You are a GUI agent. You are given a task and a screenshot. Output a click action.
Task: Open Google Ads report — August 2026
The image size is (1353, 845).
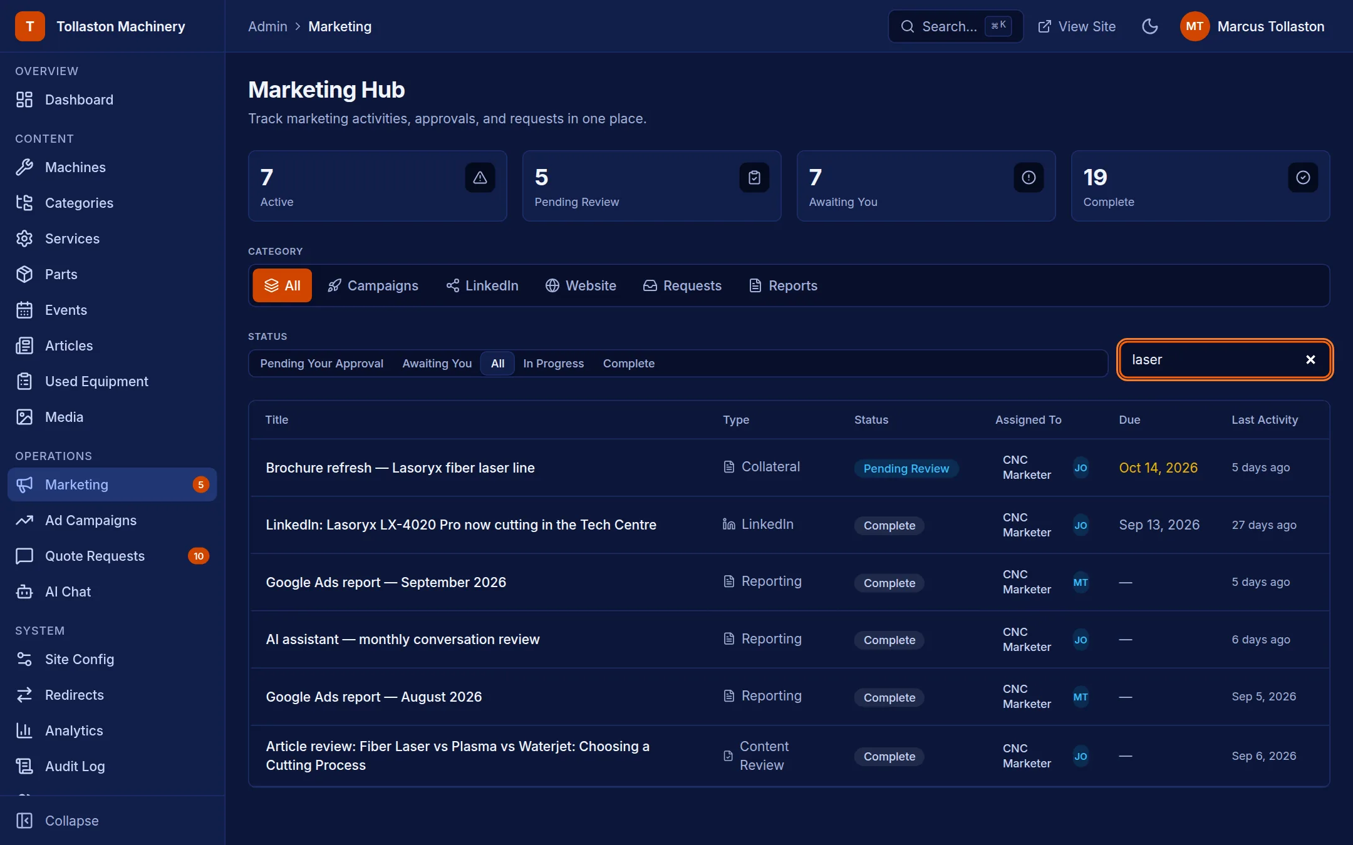coord(374,697)
